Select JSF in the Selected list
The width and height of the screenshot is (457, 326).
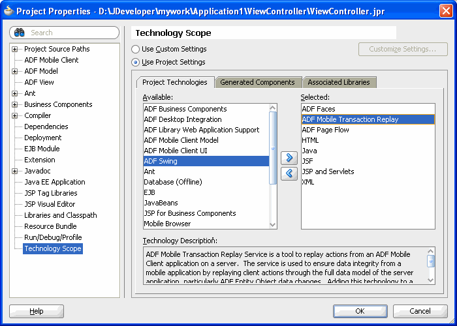(x=368, y=161)
